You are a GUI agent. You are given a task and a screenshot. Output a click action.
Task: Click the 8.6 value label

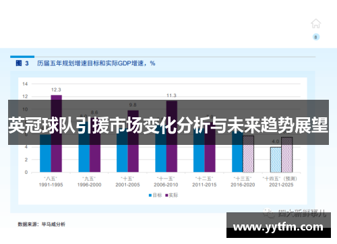pos(94,113)
